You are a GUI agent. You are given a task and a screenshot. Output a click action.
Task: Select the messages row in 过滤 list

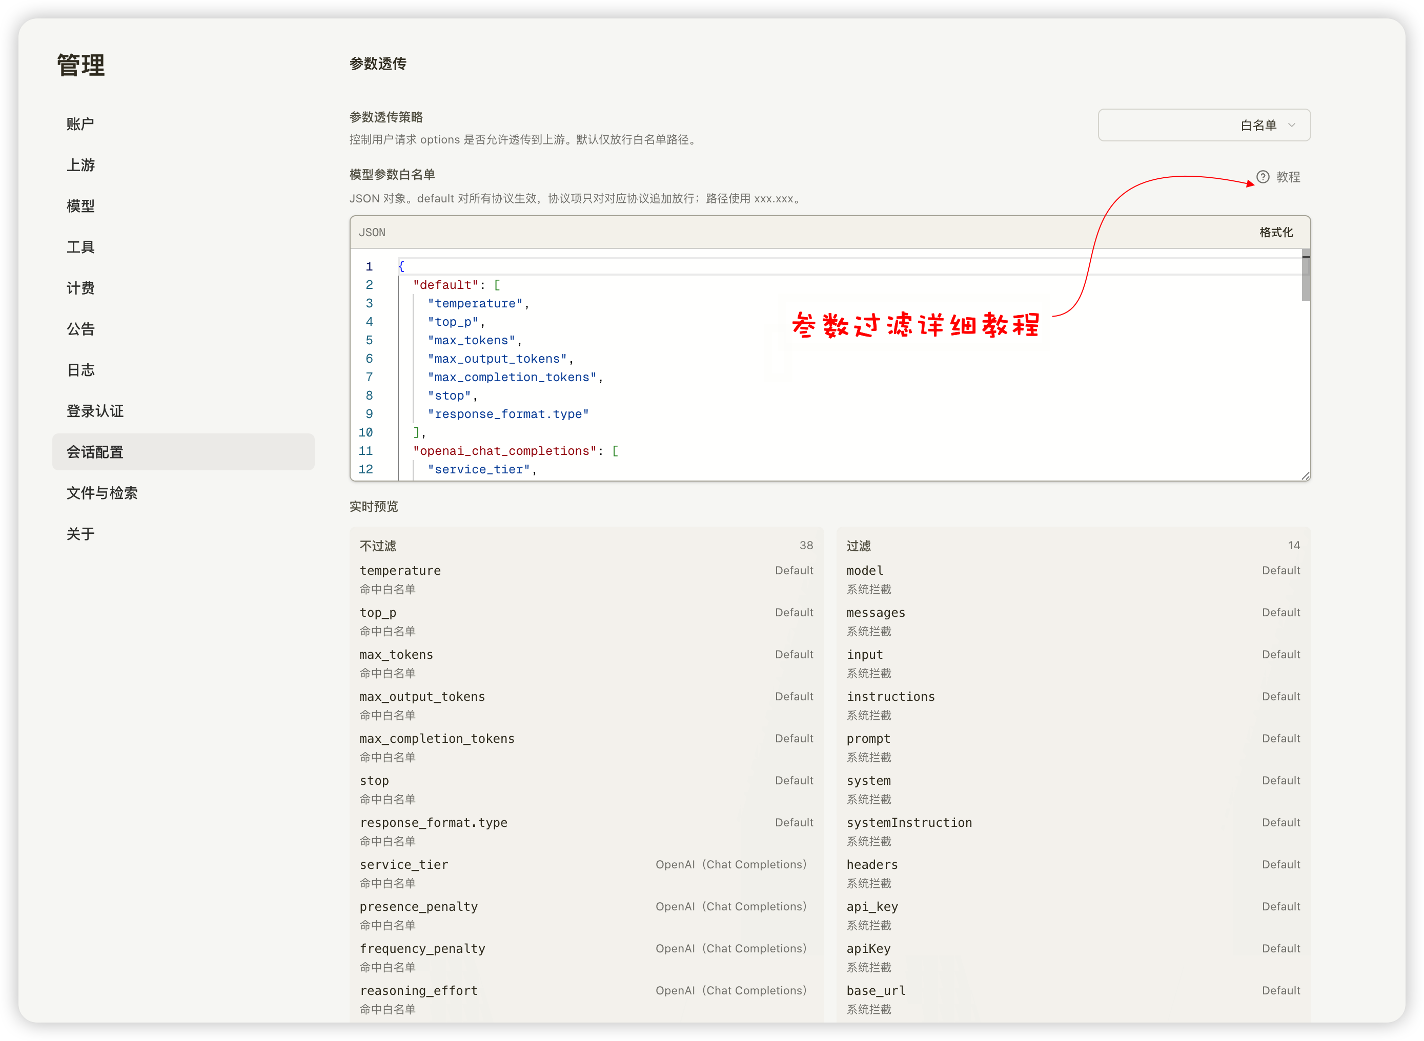click(1073, 621)
